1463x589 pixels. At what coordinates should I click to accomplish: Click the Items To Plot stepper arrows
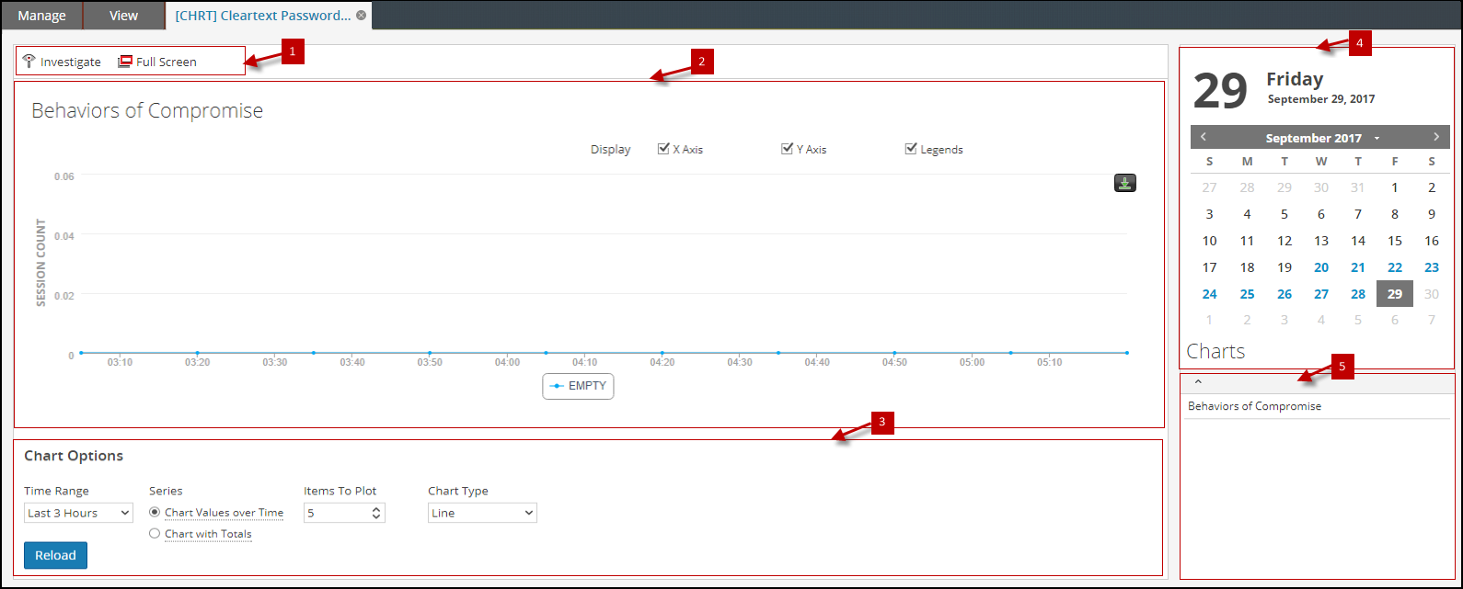(376, 513)
